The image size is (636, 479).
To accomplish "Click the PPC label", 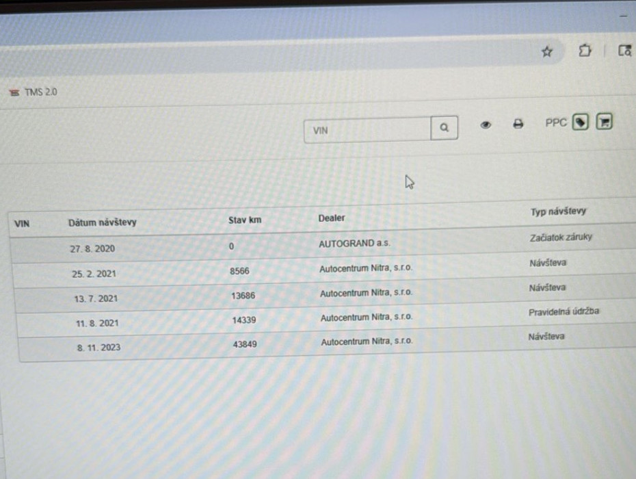I will (x=556, y=122).
